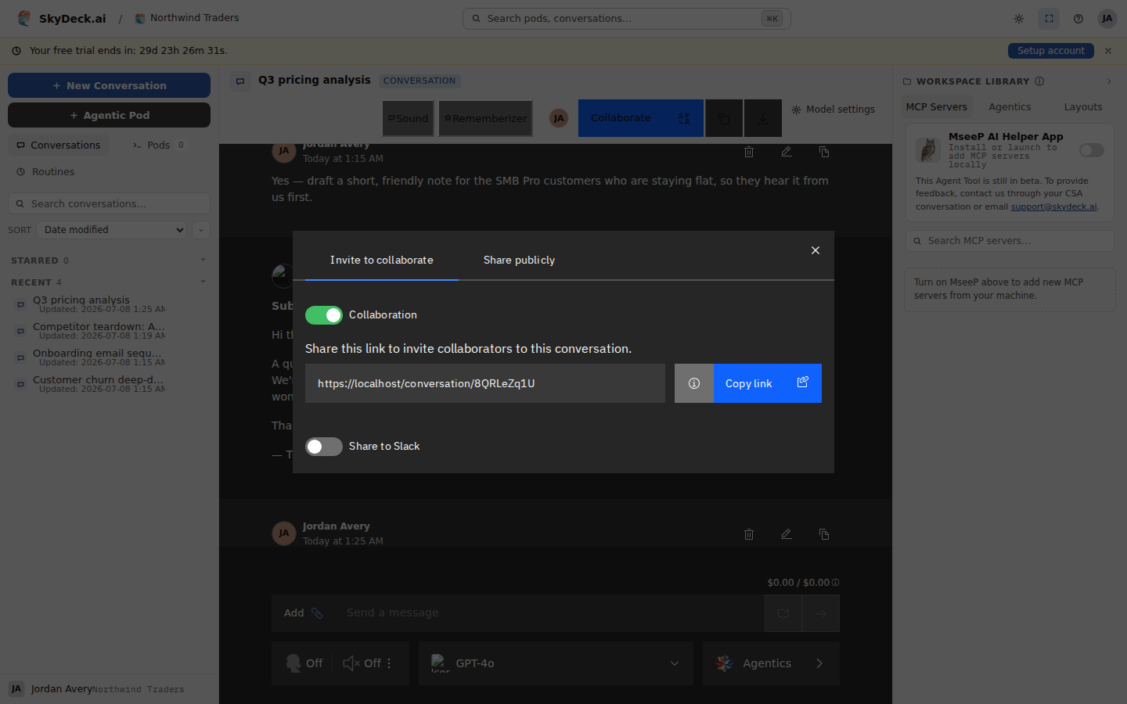
Task: Click the Setup account button
Action: click(x=1050, y=51)
